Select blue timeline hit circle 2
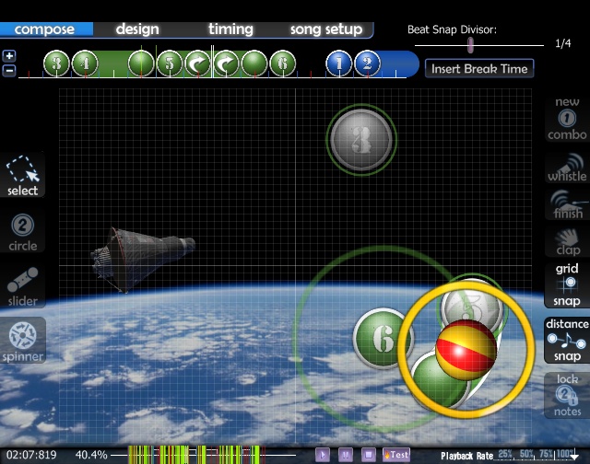The image size is (590, 464). [x=368, y=64]
